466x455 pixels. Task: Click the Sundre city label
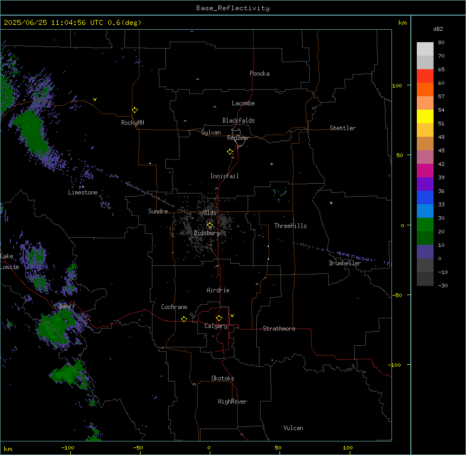158,211
